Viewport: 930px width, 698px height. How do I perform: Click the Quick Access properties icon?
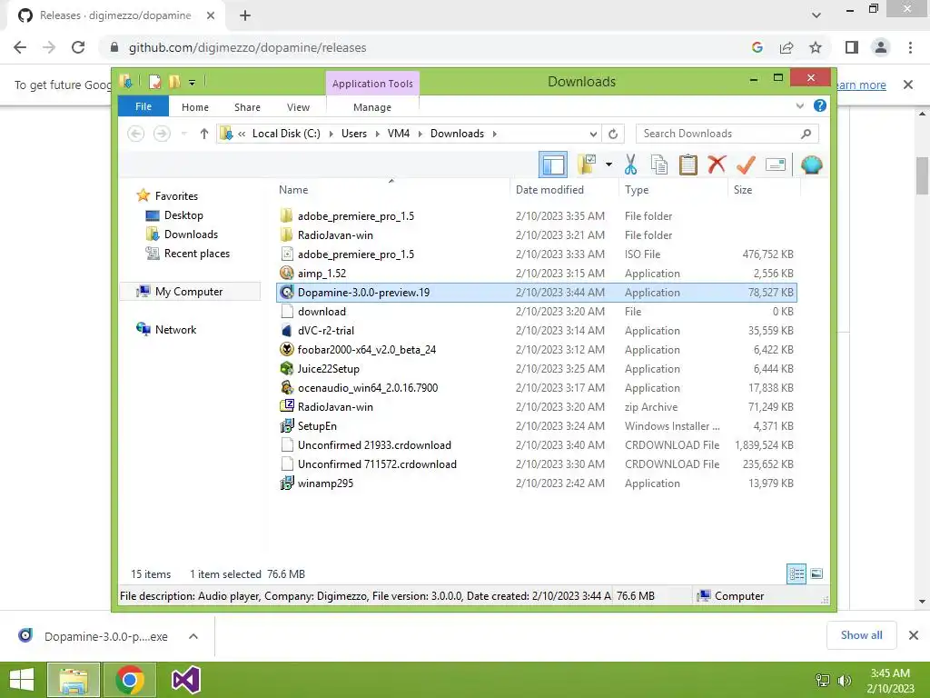point(154,81)
